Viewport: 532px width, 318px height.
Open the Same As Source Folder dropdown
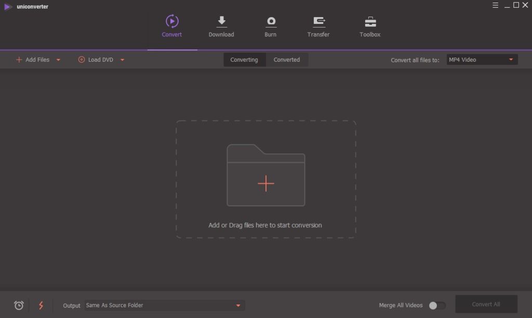click(x=165, y=305)
